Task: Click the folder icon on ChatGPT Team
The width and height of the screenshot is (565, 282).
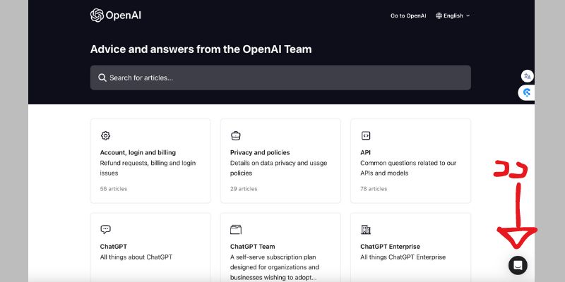Action: pyautogui.click(x=236, y=230)
